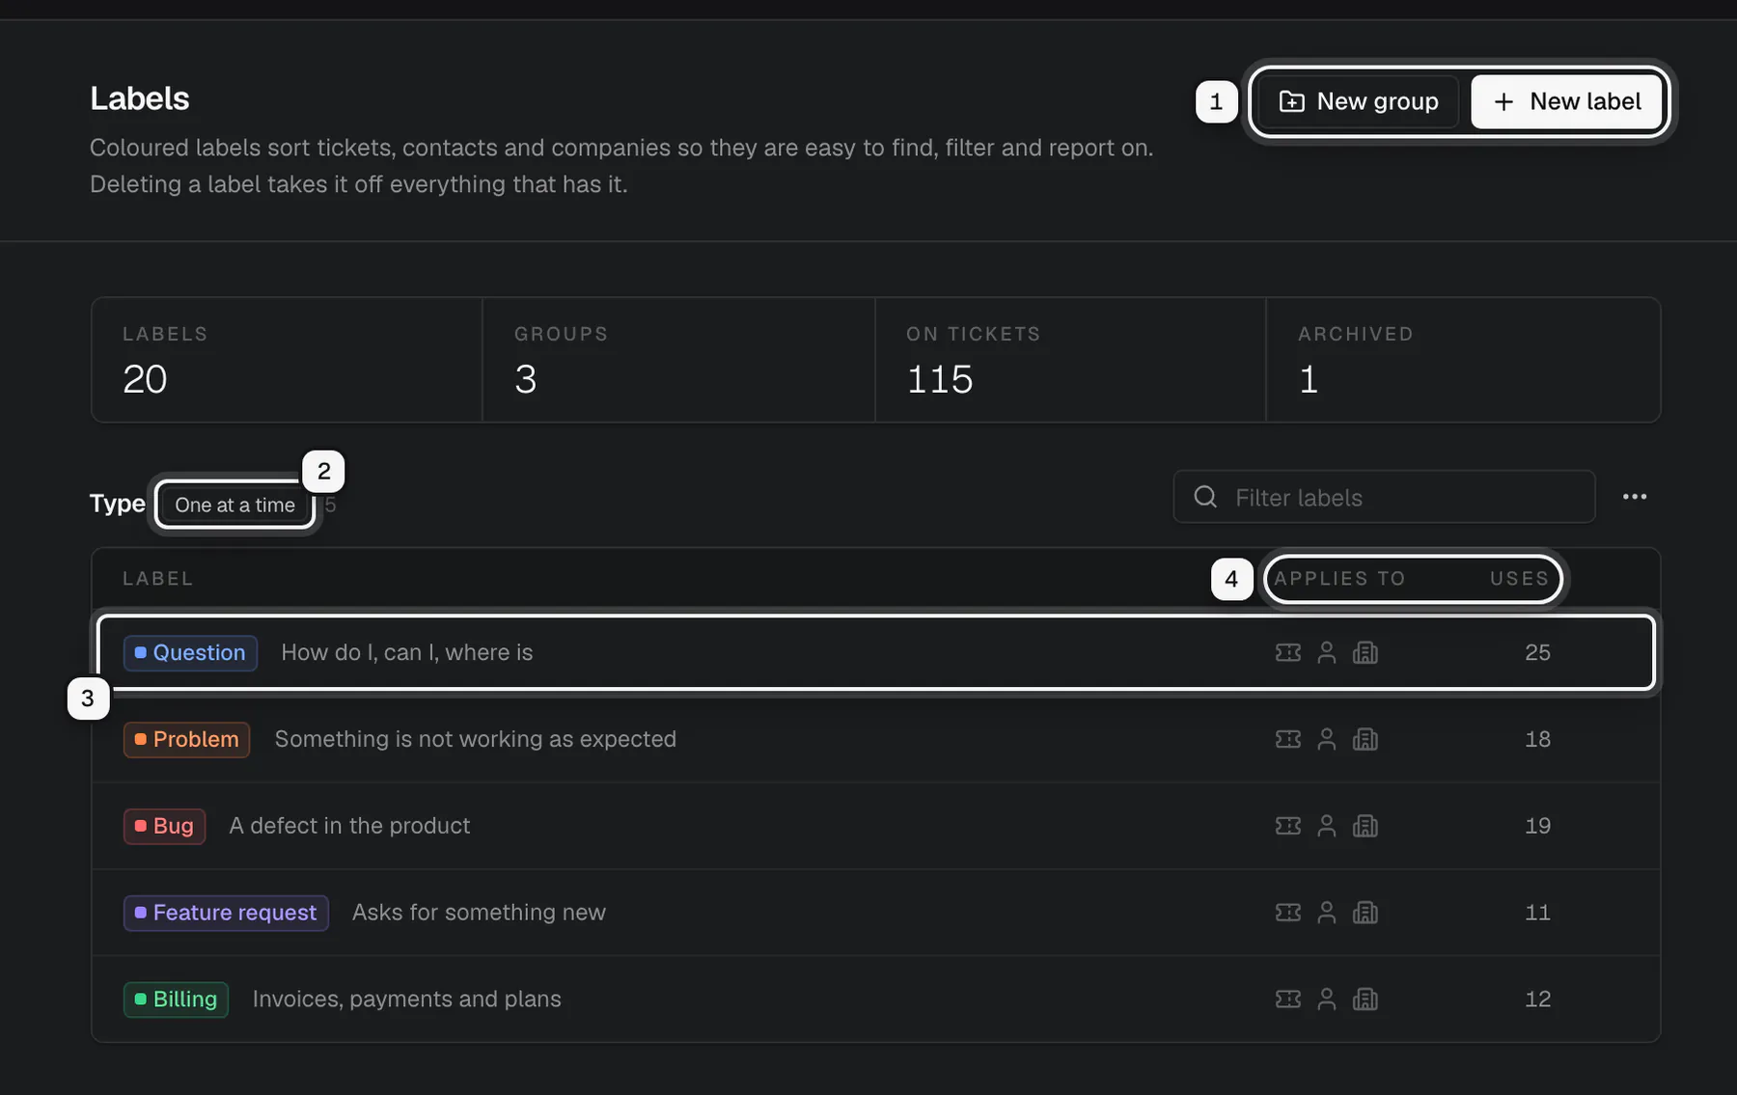Click contact person icon in Bug row
Viewport: 1737px width, 1095px height.
click(1327, 827)
